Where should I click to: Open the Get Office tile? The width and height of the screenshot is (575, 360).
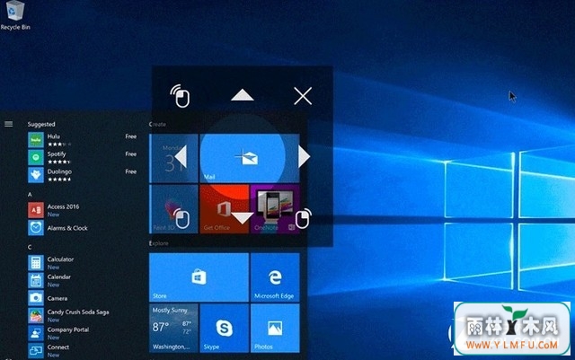click(224, 209)
